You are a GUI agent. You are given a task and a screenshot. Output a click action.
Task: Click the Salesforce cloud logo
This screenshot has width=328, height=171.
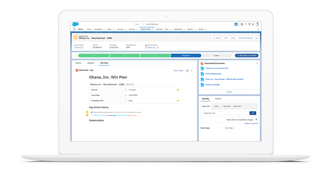click(x=75, y=24)
